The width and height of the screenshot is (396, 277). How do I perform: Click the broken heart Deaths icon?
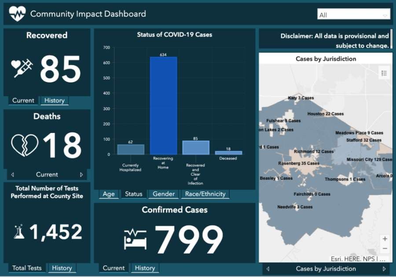(x=25, y=145)
